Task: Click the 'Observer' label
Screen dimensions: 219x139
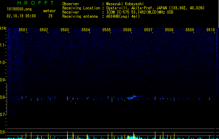Action: click(71, 4)
